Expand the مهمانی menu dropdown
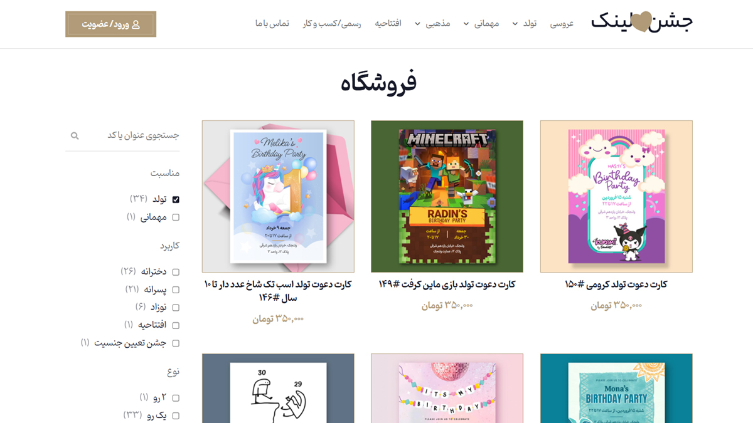753x423 pixels. coord(466,24)
